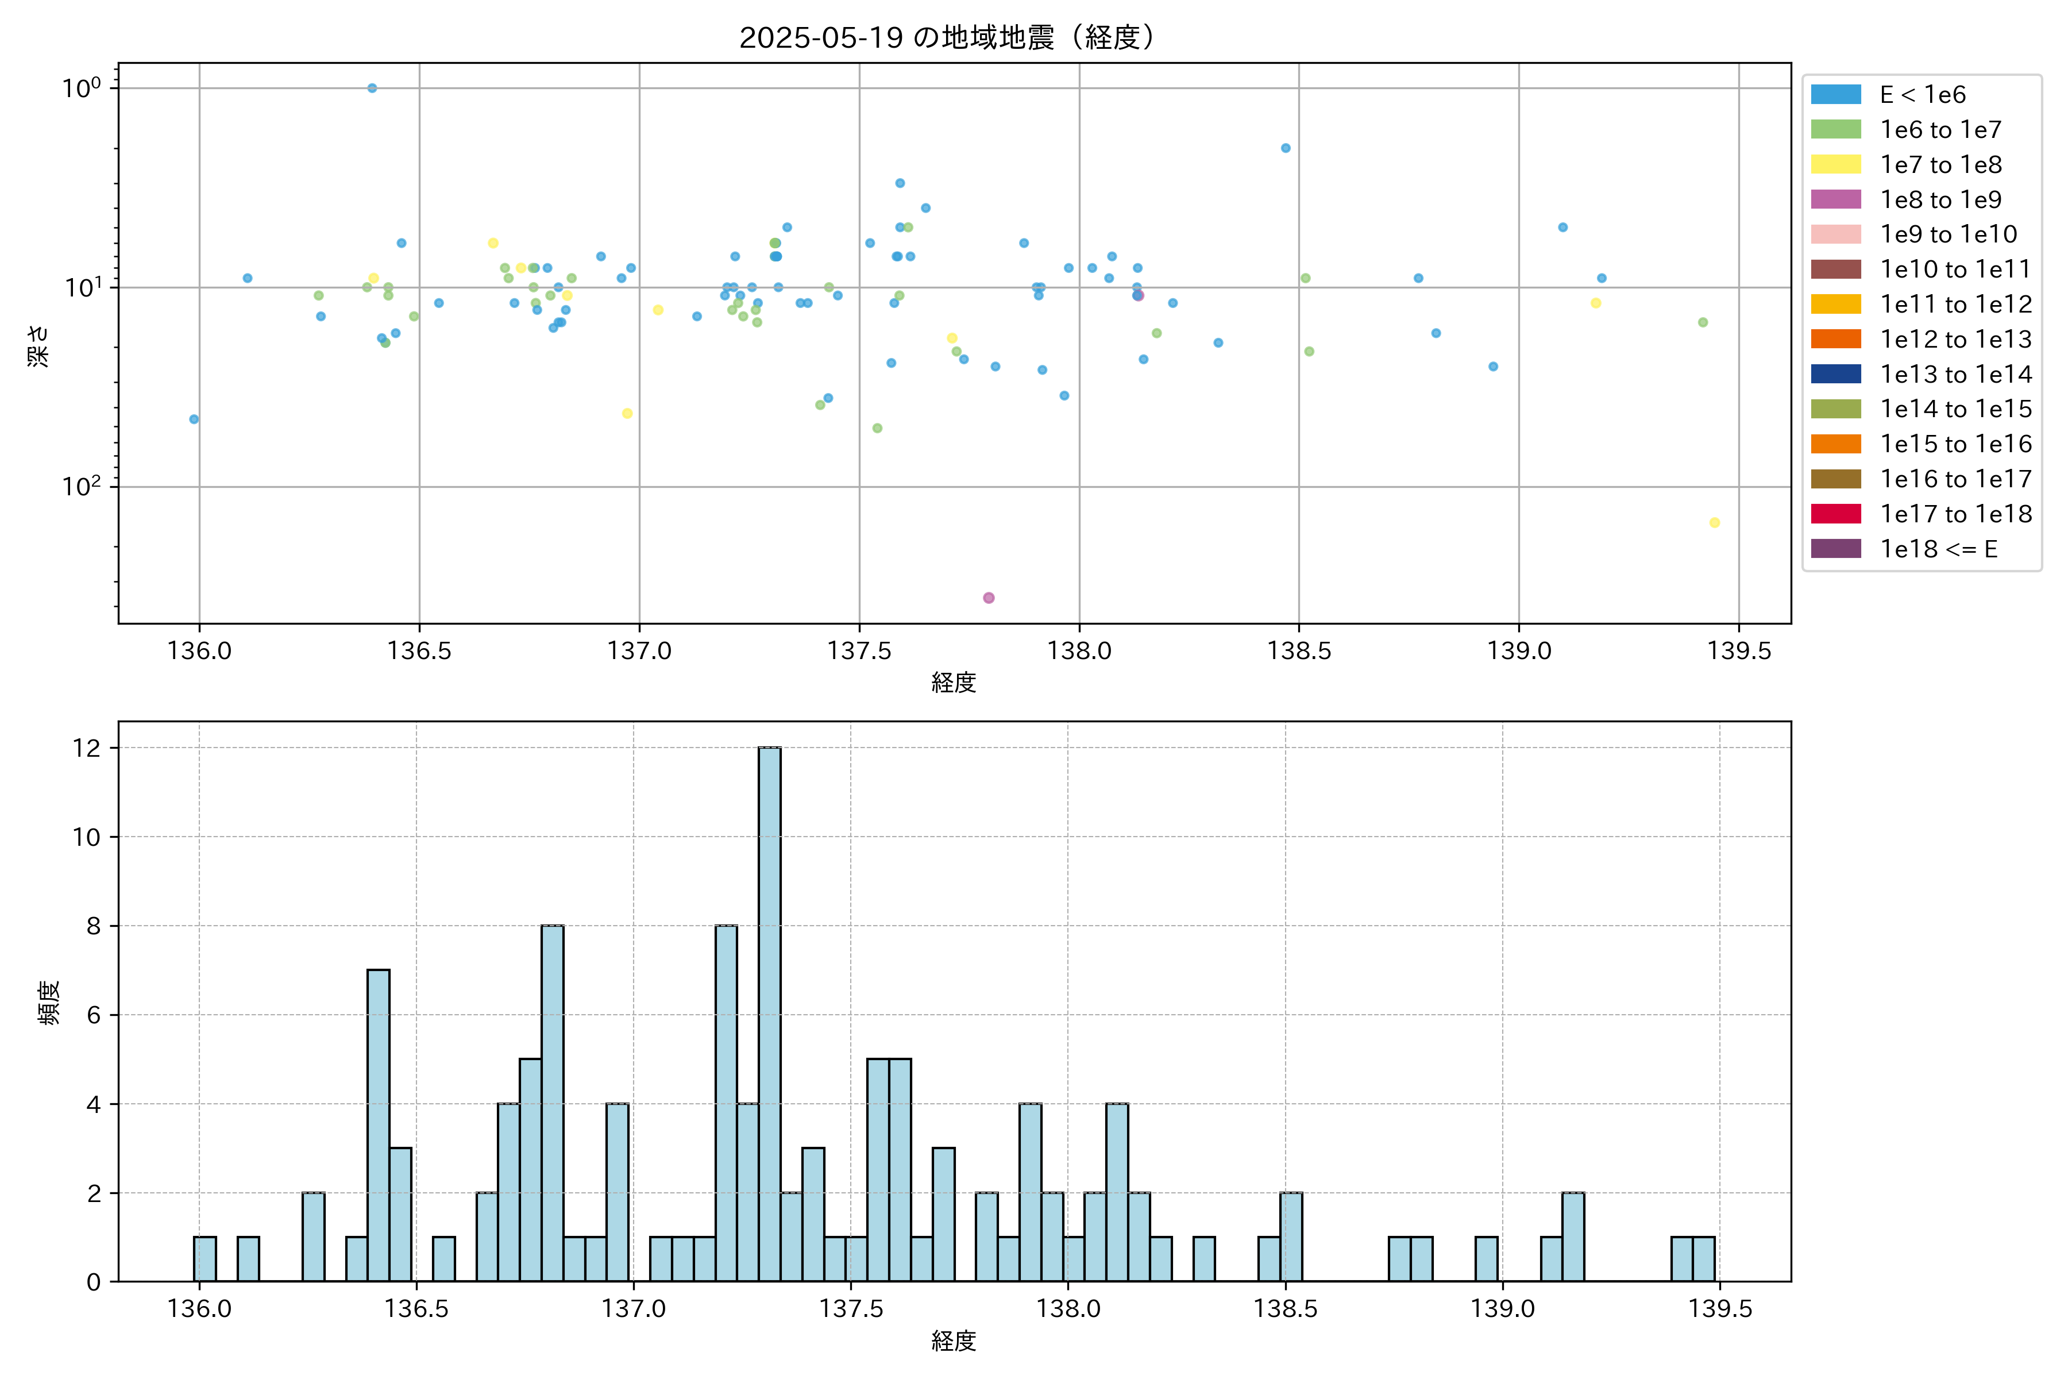Click the 頻度 y-axis label
The image size is (2068, 1379).
(49, 1003)
